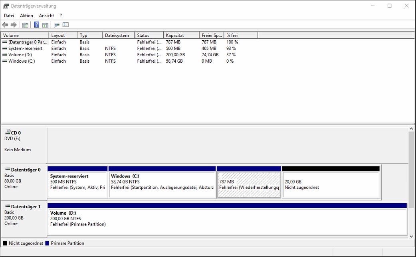Toggle the console tree pane icon

pyautogui.click(x=25, y=25)
